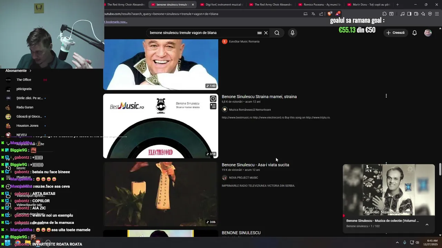
Task: Click the share page icon in address bar
Action: [321, 14]
